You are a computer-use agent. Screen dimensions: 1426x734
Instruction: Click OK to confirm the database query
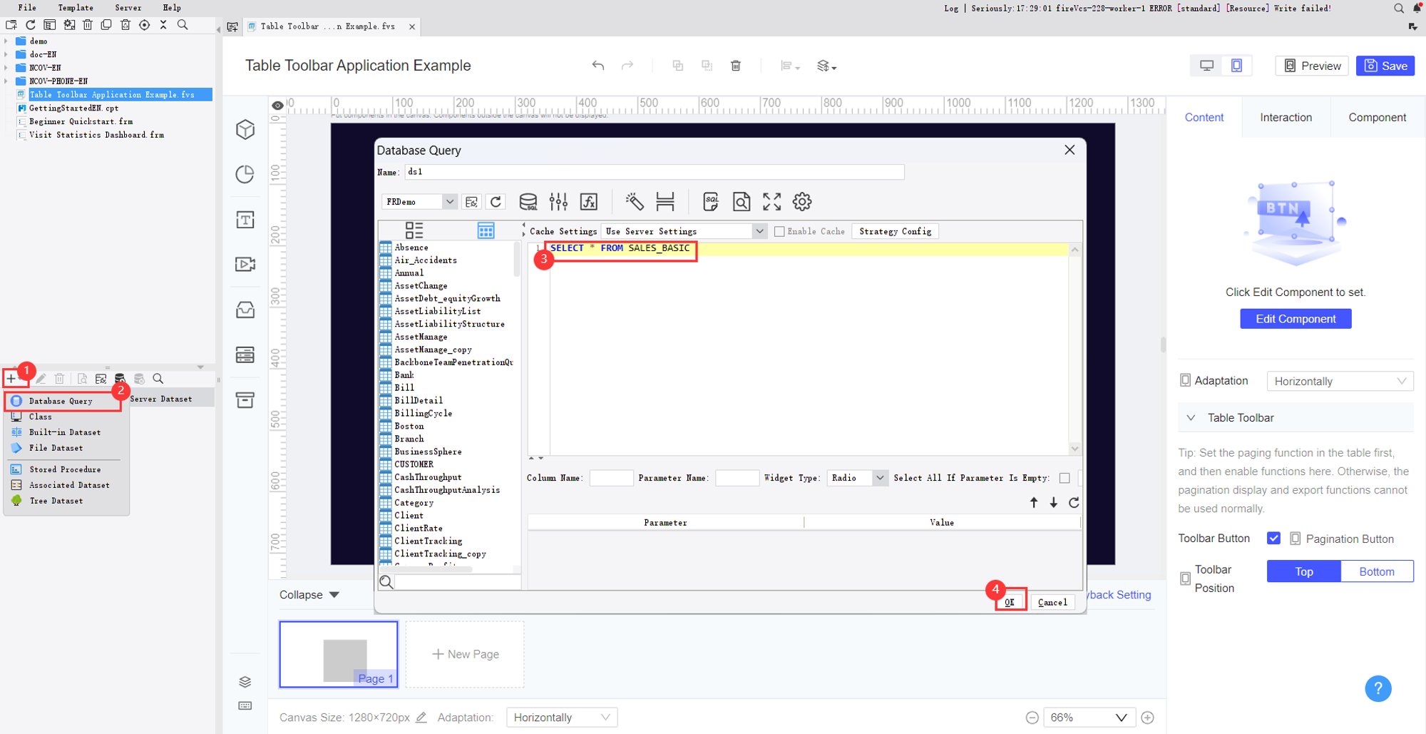click(1010, 601)
